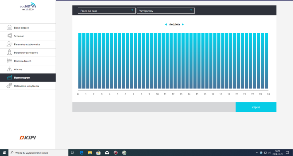Image resolution: width=293 pixels, height=156 pixels.
Task: Open Dane bieżące page icon
Action: point(9,28)
